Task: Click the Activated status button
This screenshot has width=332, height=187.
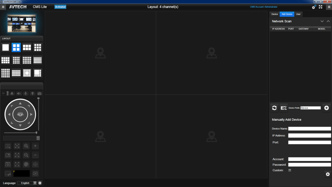Action: (x=60, y=7)
